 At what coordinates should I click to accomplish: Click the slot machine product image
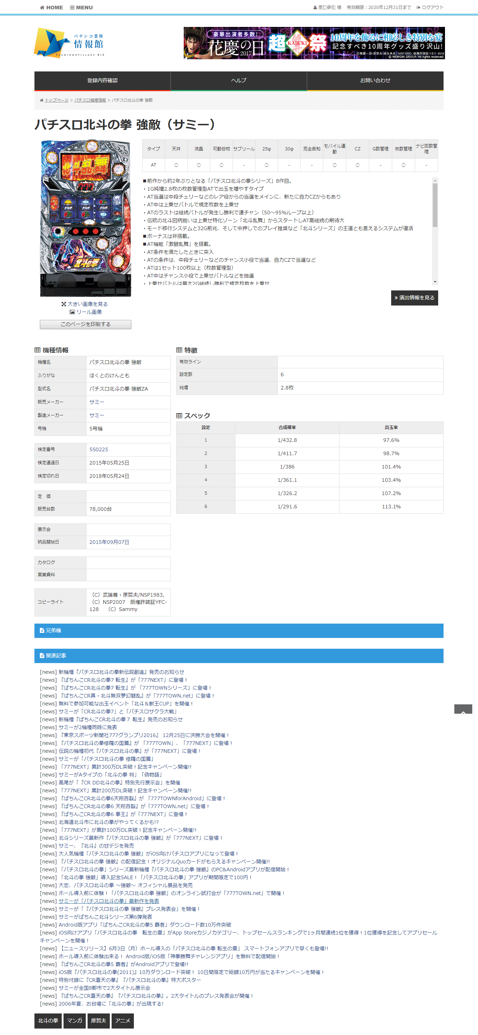(85, 218)
